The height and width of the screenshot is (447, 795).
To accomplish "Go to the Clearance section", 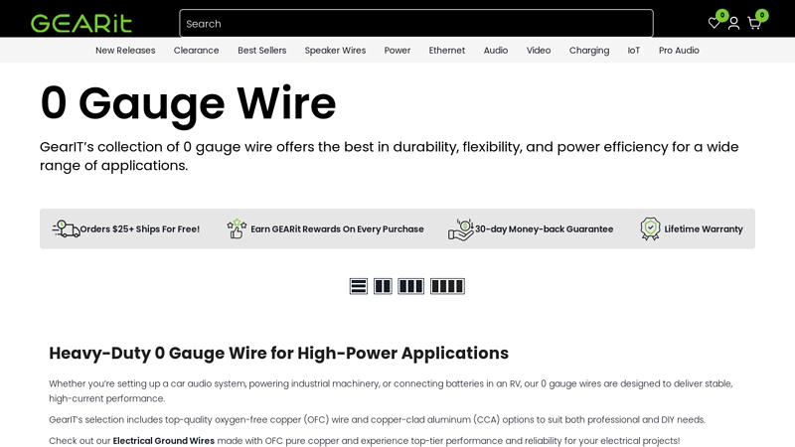I will 196,51.
